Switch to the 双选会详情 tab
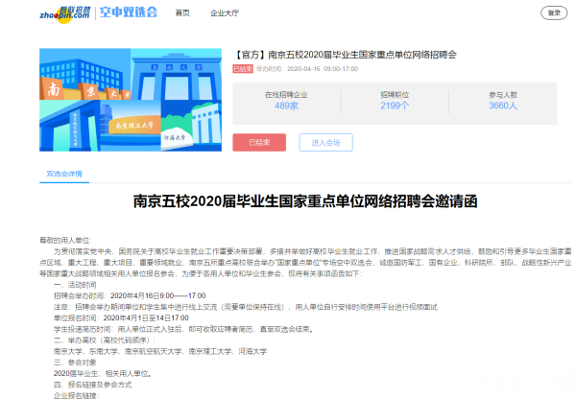The width and height of the screenshot is (576, 399). (x=64, y=174)
